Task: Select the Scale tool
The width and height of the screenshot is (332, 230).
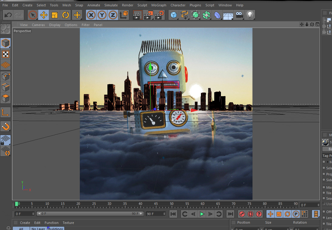Action: click(x=55, y=15)
